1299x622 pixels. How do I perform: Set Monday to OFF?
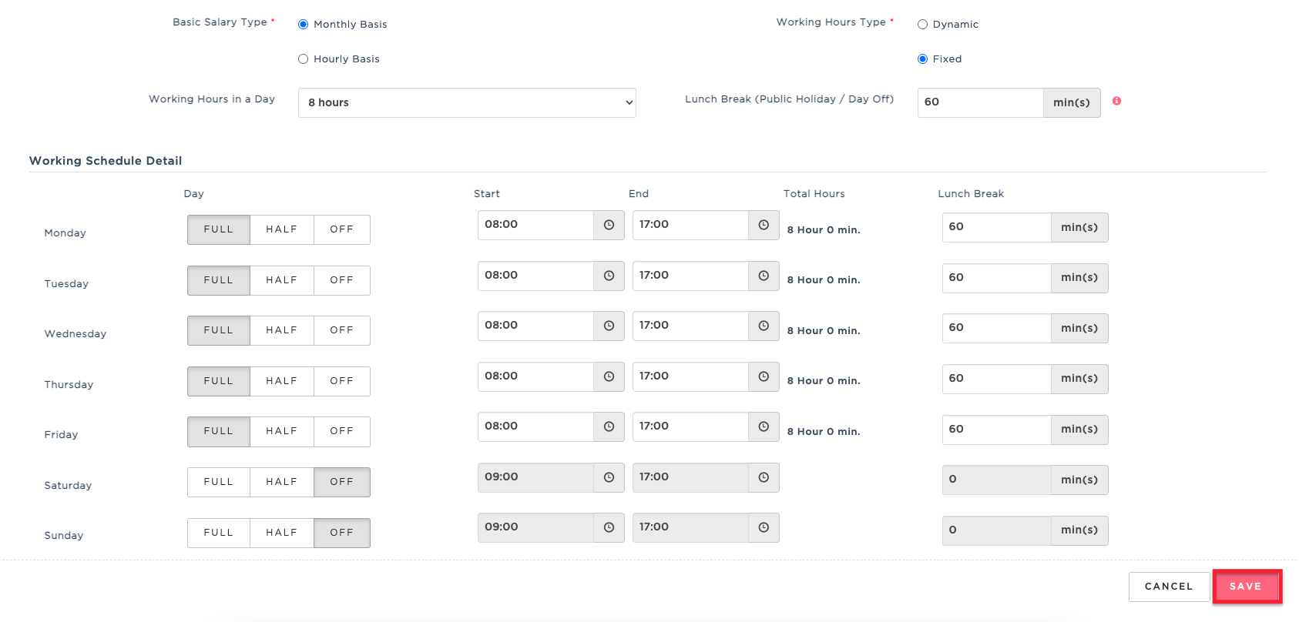pyautogui.click(x=342, y=229)
